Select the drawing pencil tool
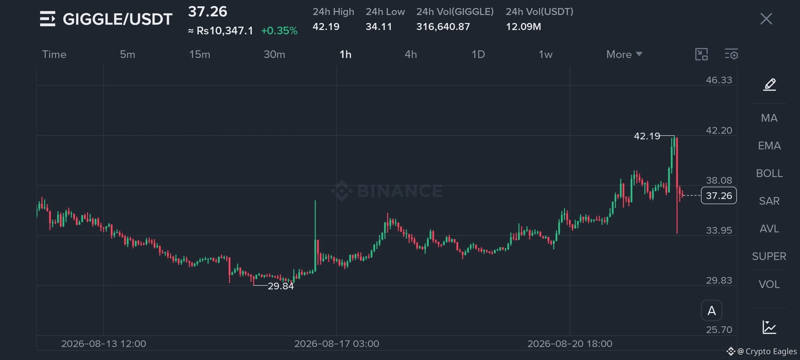The width and height of the screenshot is (800, 360). click(769, 84)
